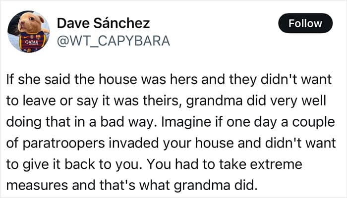This screenshot has width=347, height=198.
Task: Open the Dave Sánchez display name link
Action: click(x=103, y=23)
